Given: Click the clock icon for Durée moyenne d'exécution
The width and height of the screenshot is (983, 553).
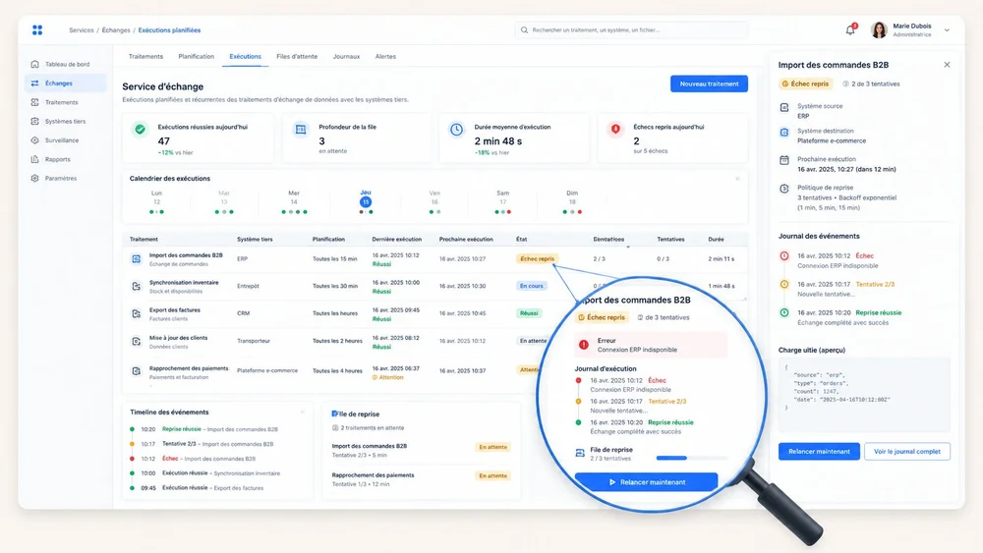Looking at the screenshot, I should (456, 129).
